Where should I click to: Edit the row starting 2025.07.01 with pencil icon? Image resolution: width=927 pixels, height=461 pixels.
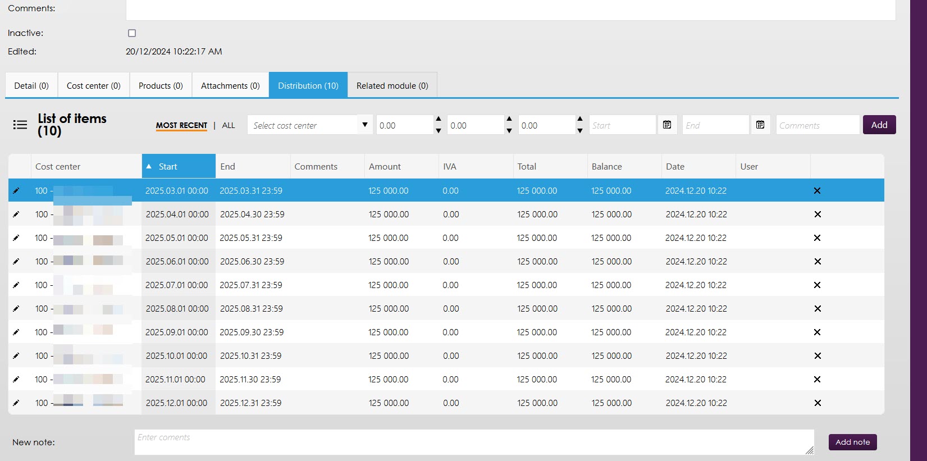(x=16, y=285)
